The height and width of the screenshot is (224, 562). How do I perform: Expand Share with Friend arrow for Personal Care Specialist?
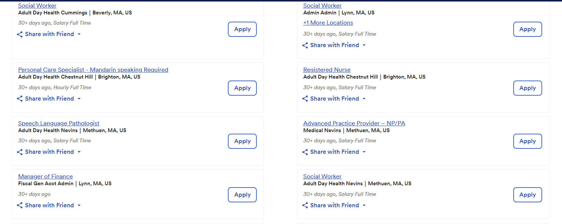pyautogui.click(x=79, y=99)
